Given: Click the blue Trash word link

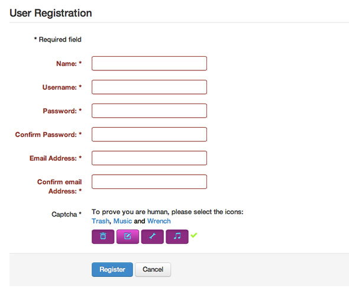Looking at the screenshot, I should [101, 221].
